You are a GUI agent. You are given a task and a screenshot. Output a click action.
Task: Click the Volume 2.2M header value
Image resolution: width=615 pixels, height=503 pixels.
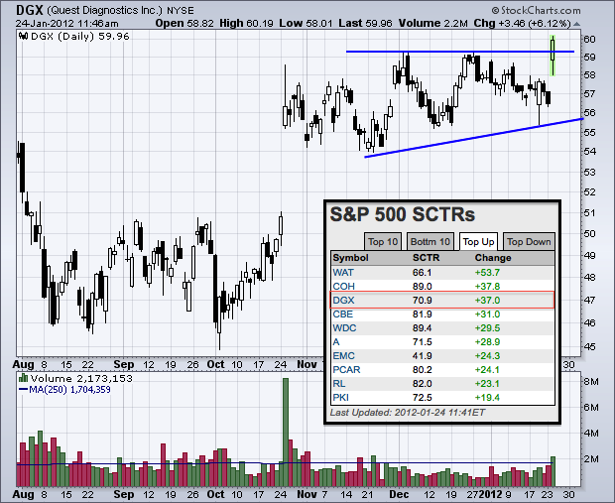433,24
